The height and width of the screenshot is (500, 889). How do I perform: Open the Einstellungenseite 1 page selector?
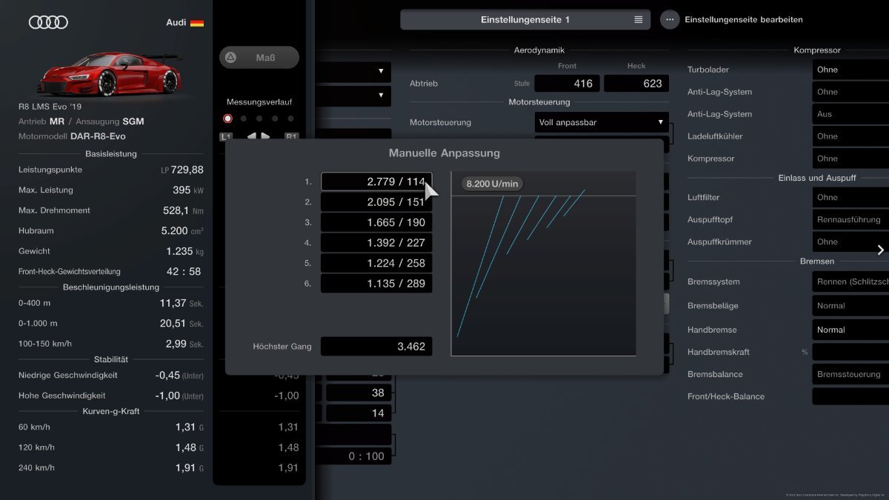525,20
